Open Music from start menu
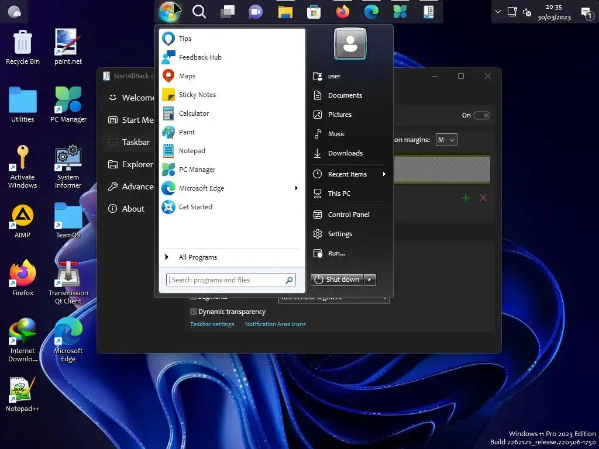The image size is (599, 449). click(349, 134)
